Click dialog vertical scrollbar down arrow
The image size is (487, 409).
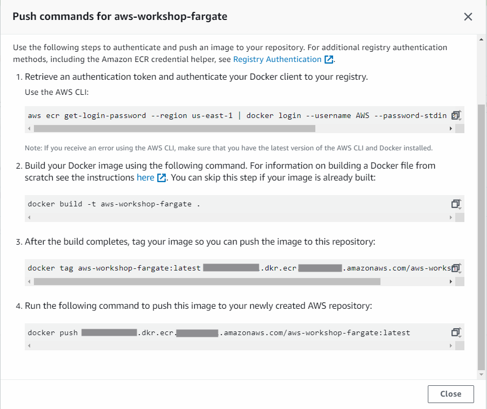(x=482, y=375)
